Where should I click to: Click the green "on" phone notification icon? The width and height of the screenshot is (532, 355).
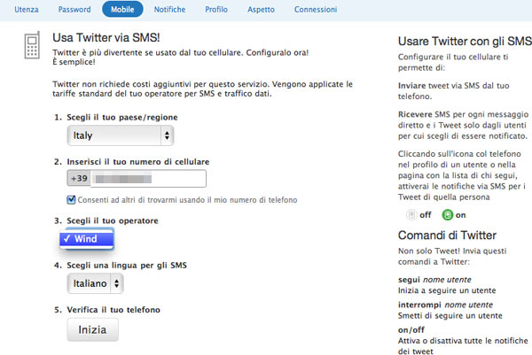click(448, 214)
